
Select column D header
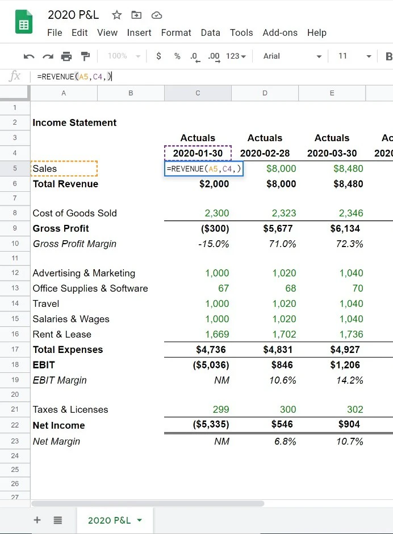(x=265, y=93)
